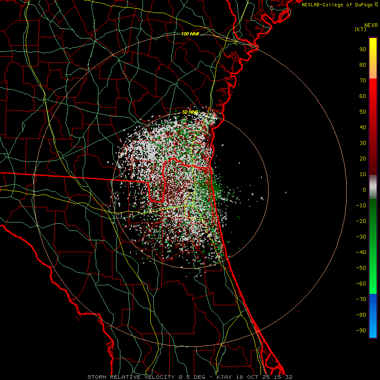Click the 'KJAX' radar site identifier
The image size is (380, 380).
point(224,377)
